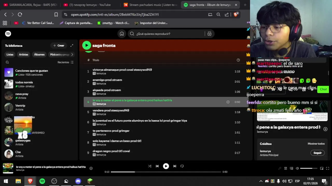Go to Spotify Home via the house icon
332x186 pixels.
coord(122,34)
